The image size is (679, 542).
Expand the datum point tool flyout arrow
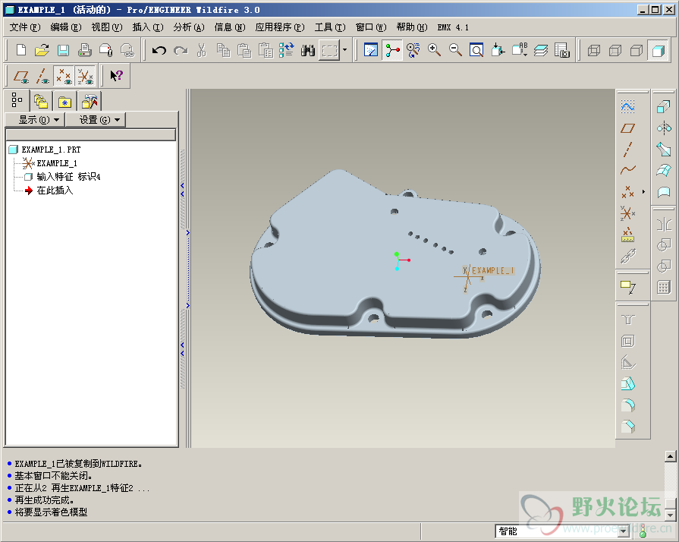tap(643, 192)
